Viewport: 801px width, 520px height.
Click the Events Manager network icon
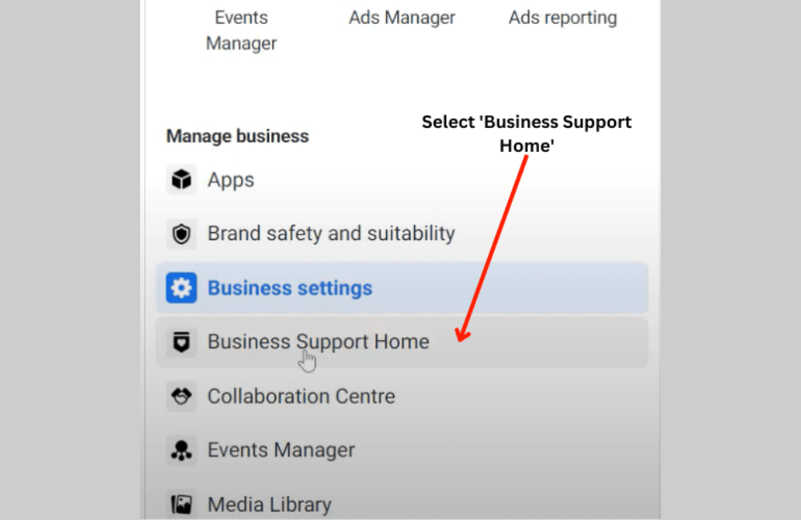181,450
